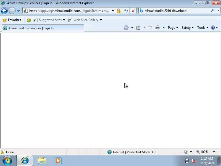Click the network tray icon

pos(186,161)
